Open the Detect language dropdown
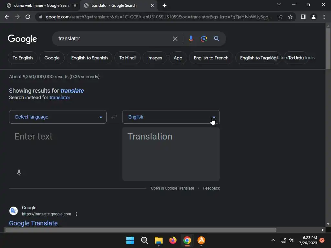This screenshot has width=331, height=248. coord(58,117)
